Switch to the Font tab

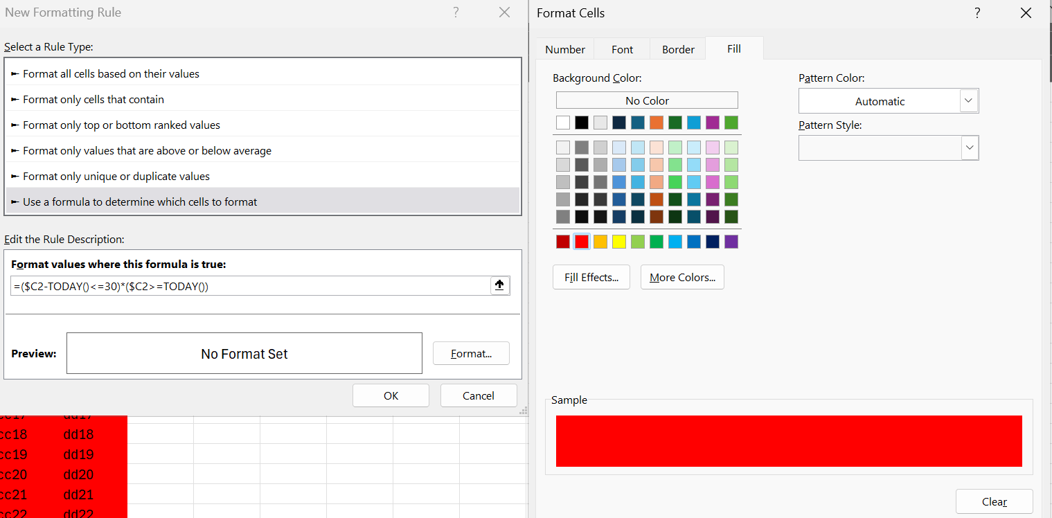click(x=622, y=49)
